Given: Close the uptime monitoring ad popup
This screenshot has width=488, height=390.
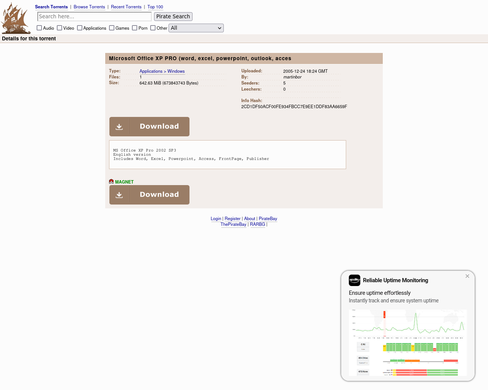Looking at the screenshot, I should click(x=467, y=276).
